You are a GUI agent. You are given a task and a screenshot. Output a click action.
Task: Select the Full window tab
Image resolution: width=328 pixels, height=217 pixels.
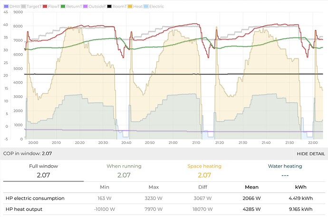point(43,170)
